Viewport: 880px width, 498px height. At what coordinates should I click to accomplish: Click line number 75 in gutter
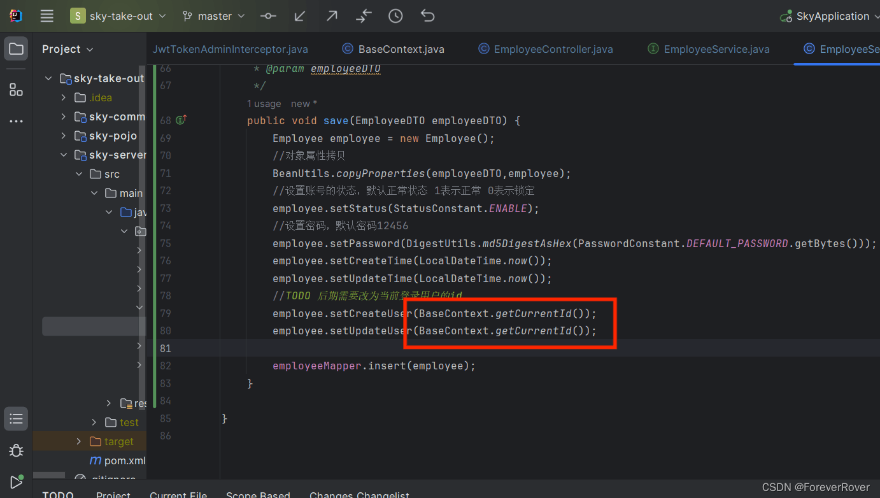[x=166, y=243]
